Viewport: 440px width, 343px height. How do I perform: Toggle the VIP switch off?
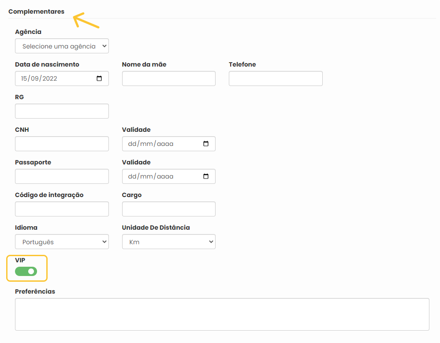pos(26,272)
